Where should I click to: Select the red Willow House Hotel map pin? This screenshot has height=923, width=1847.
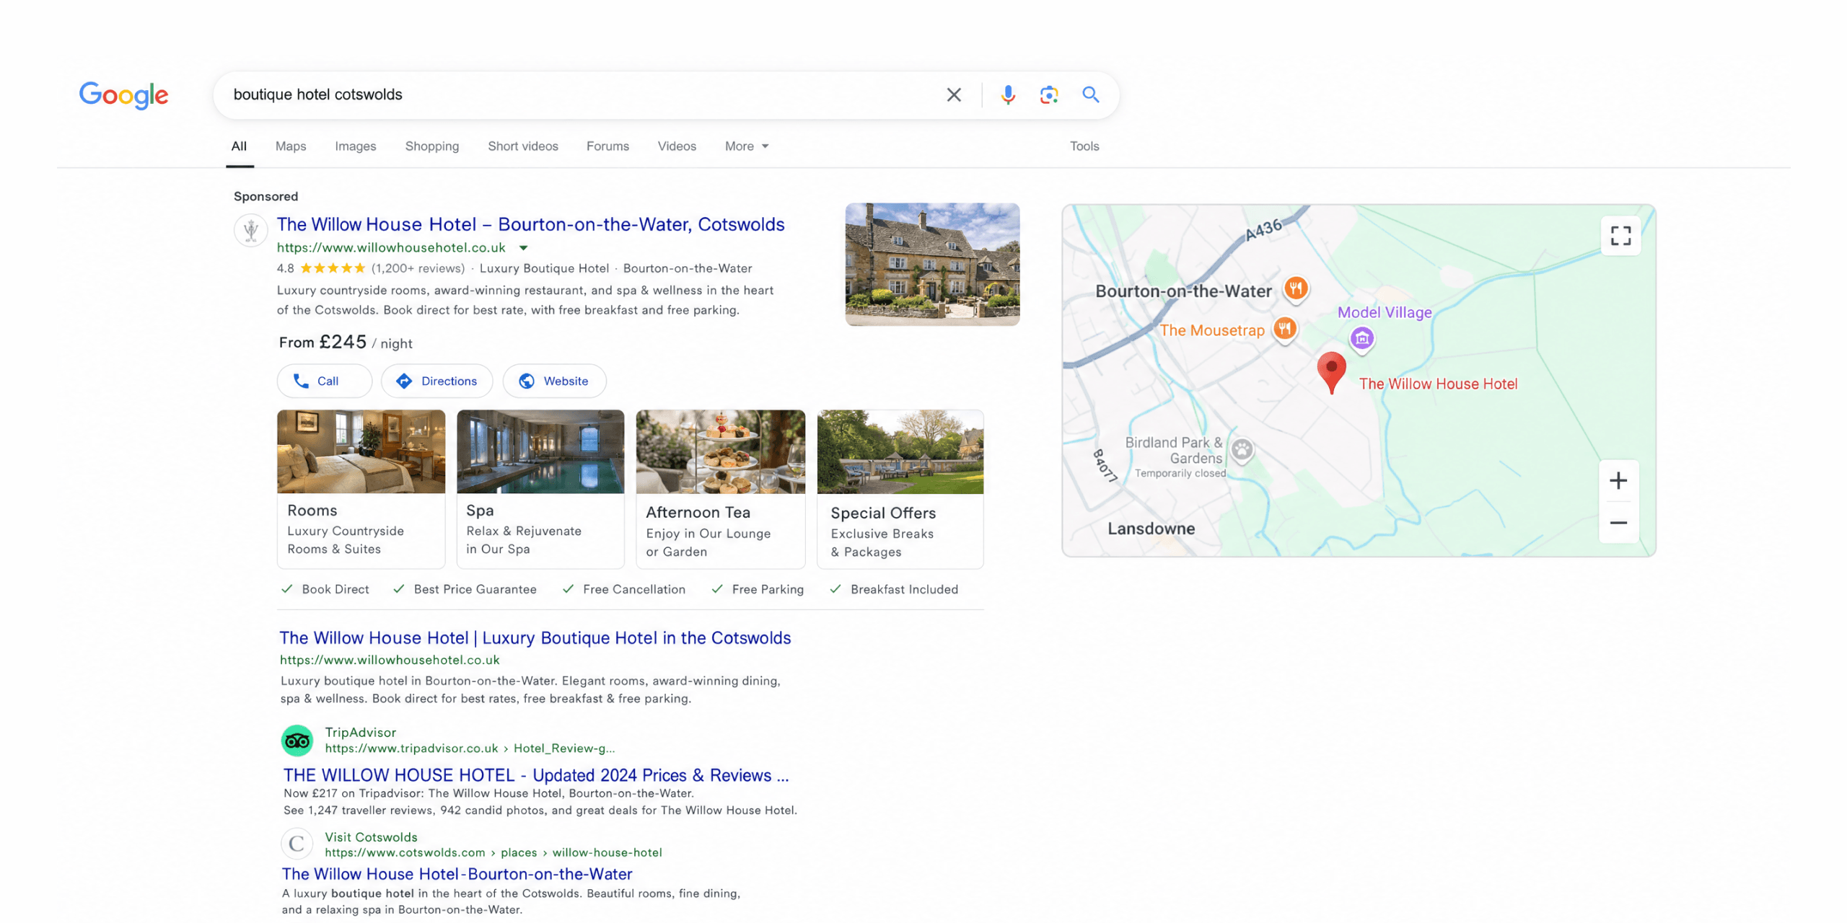(x=1331, y=372)
